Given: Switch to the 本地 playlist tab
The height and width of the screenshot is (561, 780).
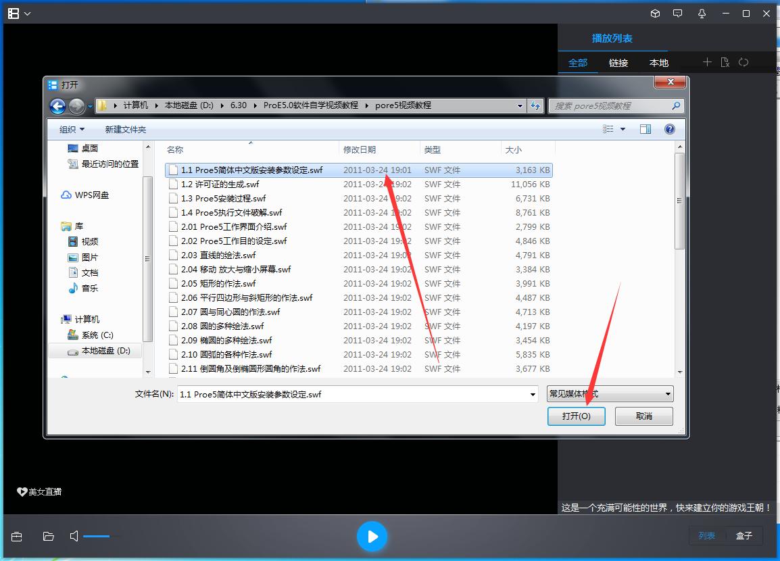Looking at the screenshot, I should (659, 63).
